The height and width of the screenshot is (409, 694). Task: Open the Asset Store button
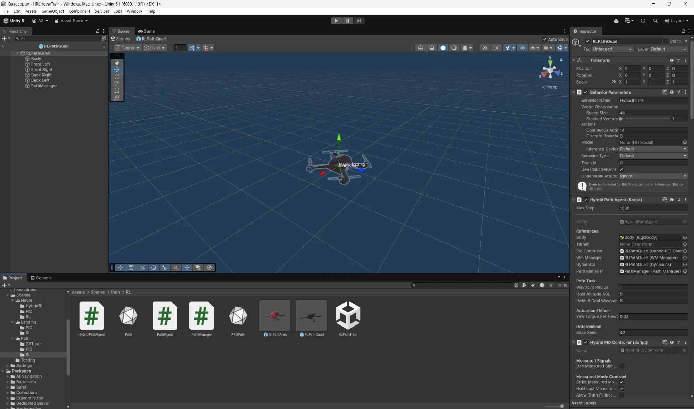[x=71, y=21]
